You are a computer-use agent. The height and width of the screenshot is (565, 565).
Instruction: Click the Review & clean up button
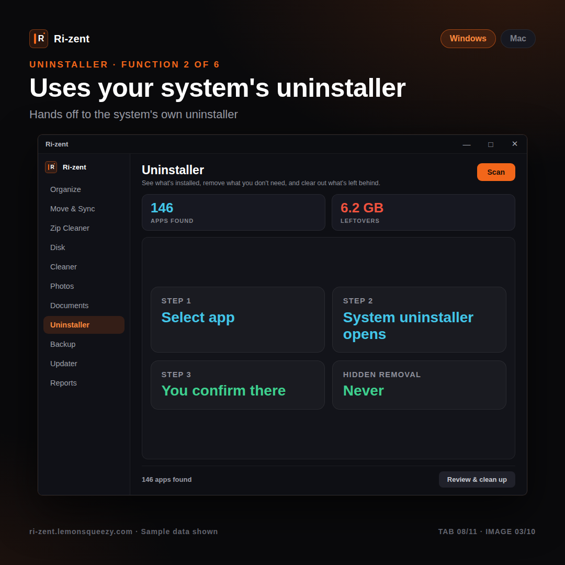pos(477,480)
